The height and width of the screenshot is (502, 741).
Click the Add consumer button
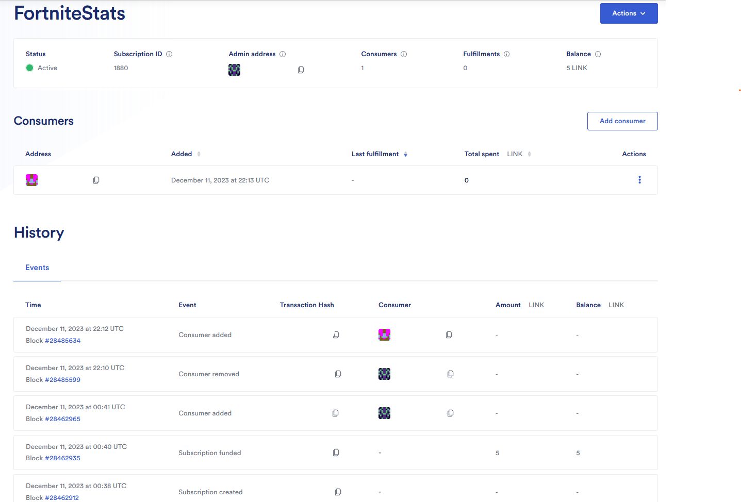pos(622,121)
